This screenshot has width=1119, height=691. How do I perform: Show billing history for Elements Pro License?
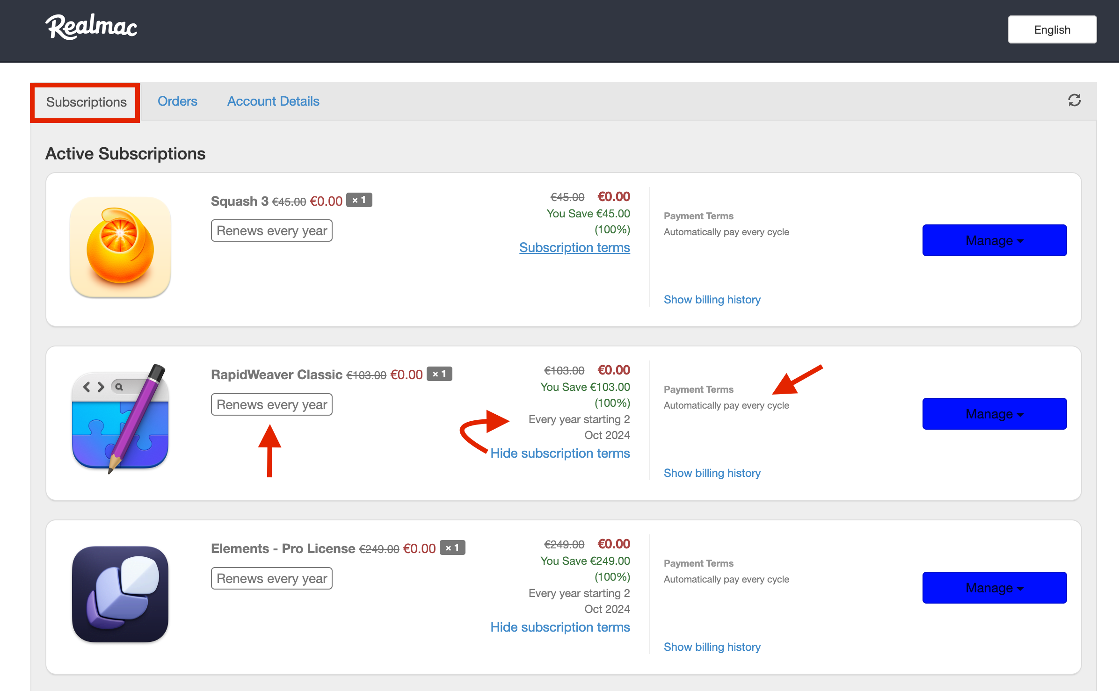(x=712, y=647)
